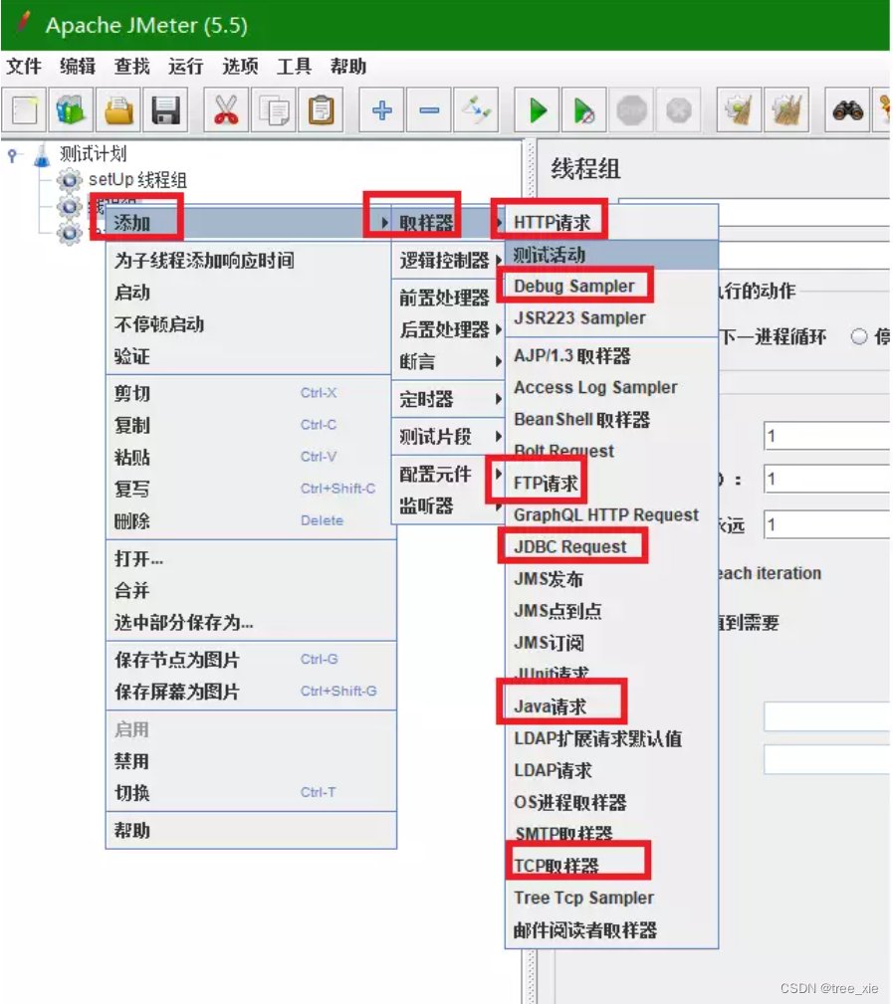Image resolution: width=893 pixels, height=1004 pixels.
Task: Click the Toggle enable/disable icon
Action: [477, 110]
